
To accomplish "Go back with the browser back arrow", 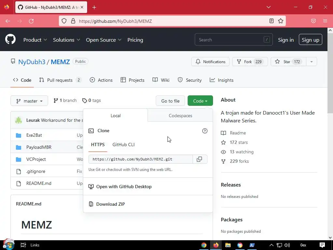I will pyautogui.click(x=8, y=21).
